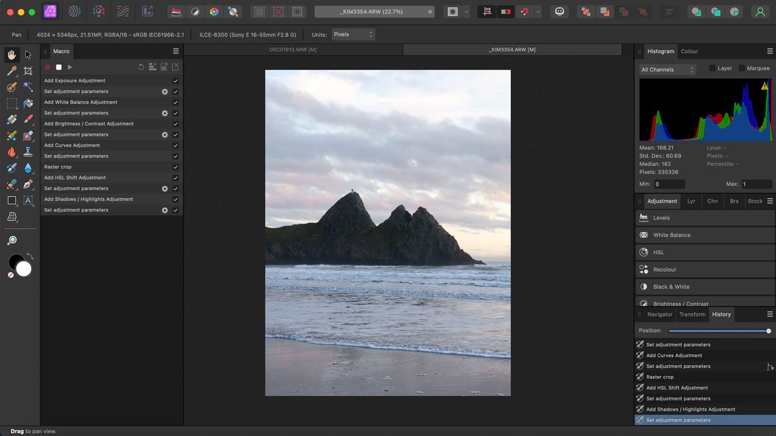Screen dimensions: 776x436
Task: Select the Crop tool
Action: click(28, 71)
